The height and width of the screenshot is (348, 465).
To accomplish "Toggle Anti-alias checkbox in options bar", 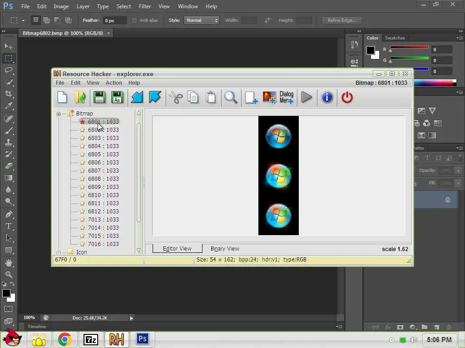I will [x=134, y=20].
